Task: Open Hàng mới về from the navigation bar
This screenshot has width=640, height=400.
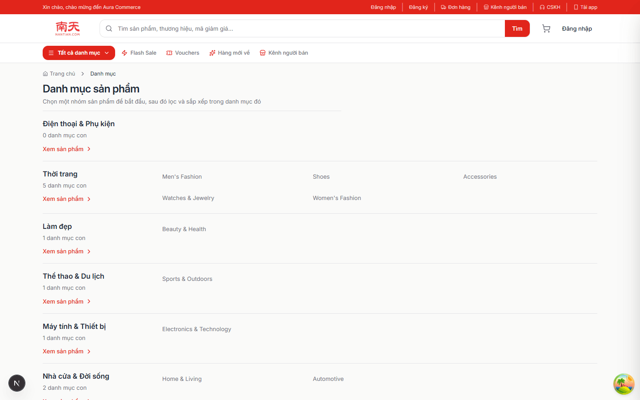Action: pos(229,53)
